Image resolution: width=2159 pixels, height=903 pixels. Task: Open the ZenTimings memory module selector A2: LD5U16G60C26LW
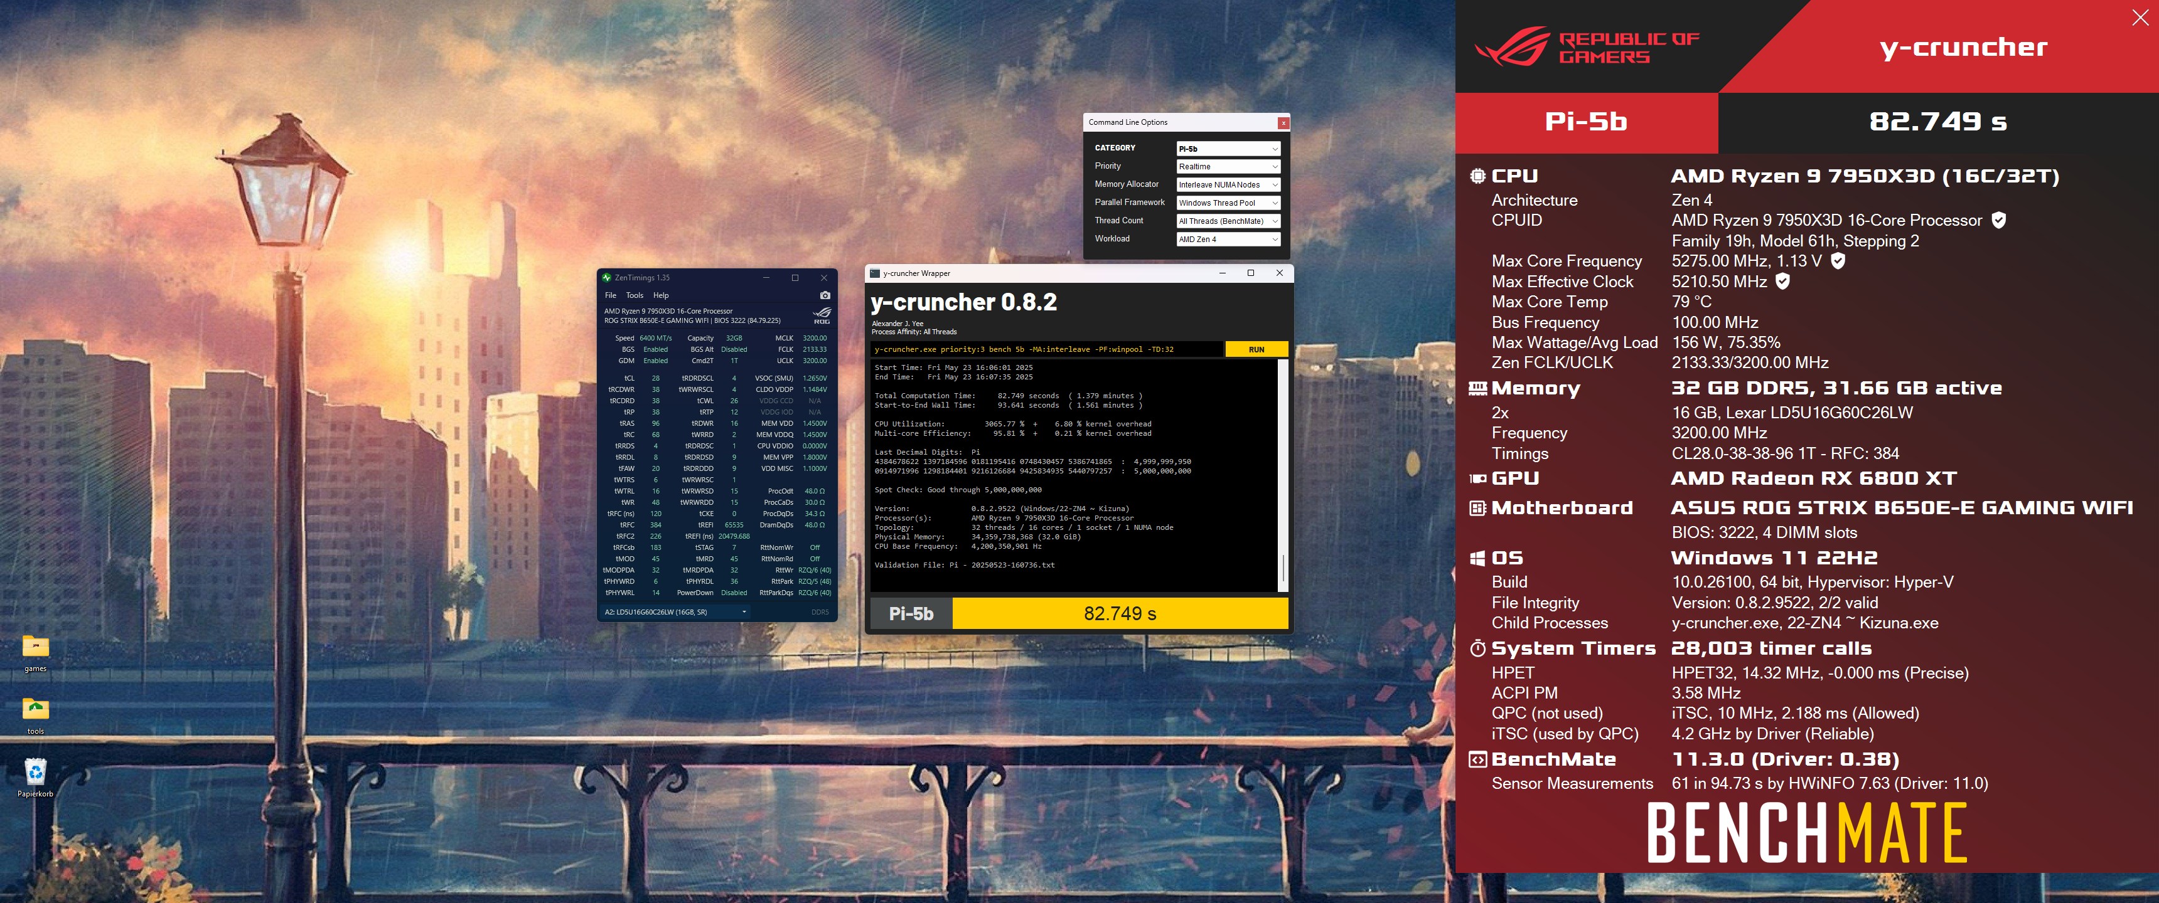click(x=675, y=612)
